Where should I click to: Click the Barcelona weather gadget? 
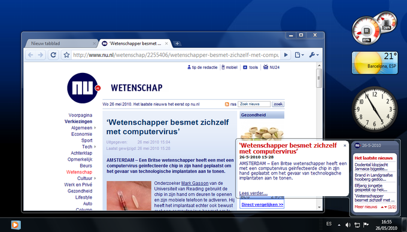[375, 63]
